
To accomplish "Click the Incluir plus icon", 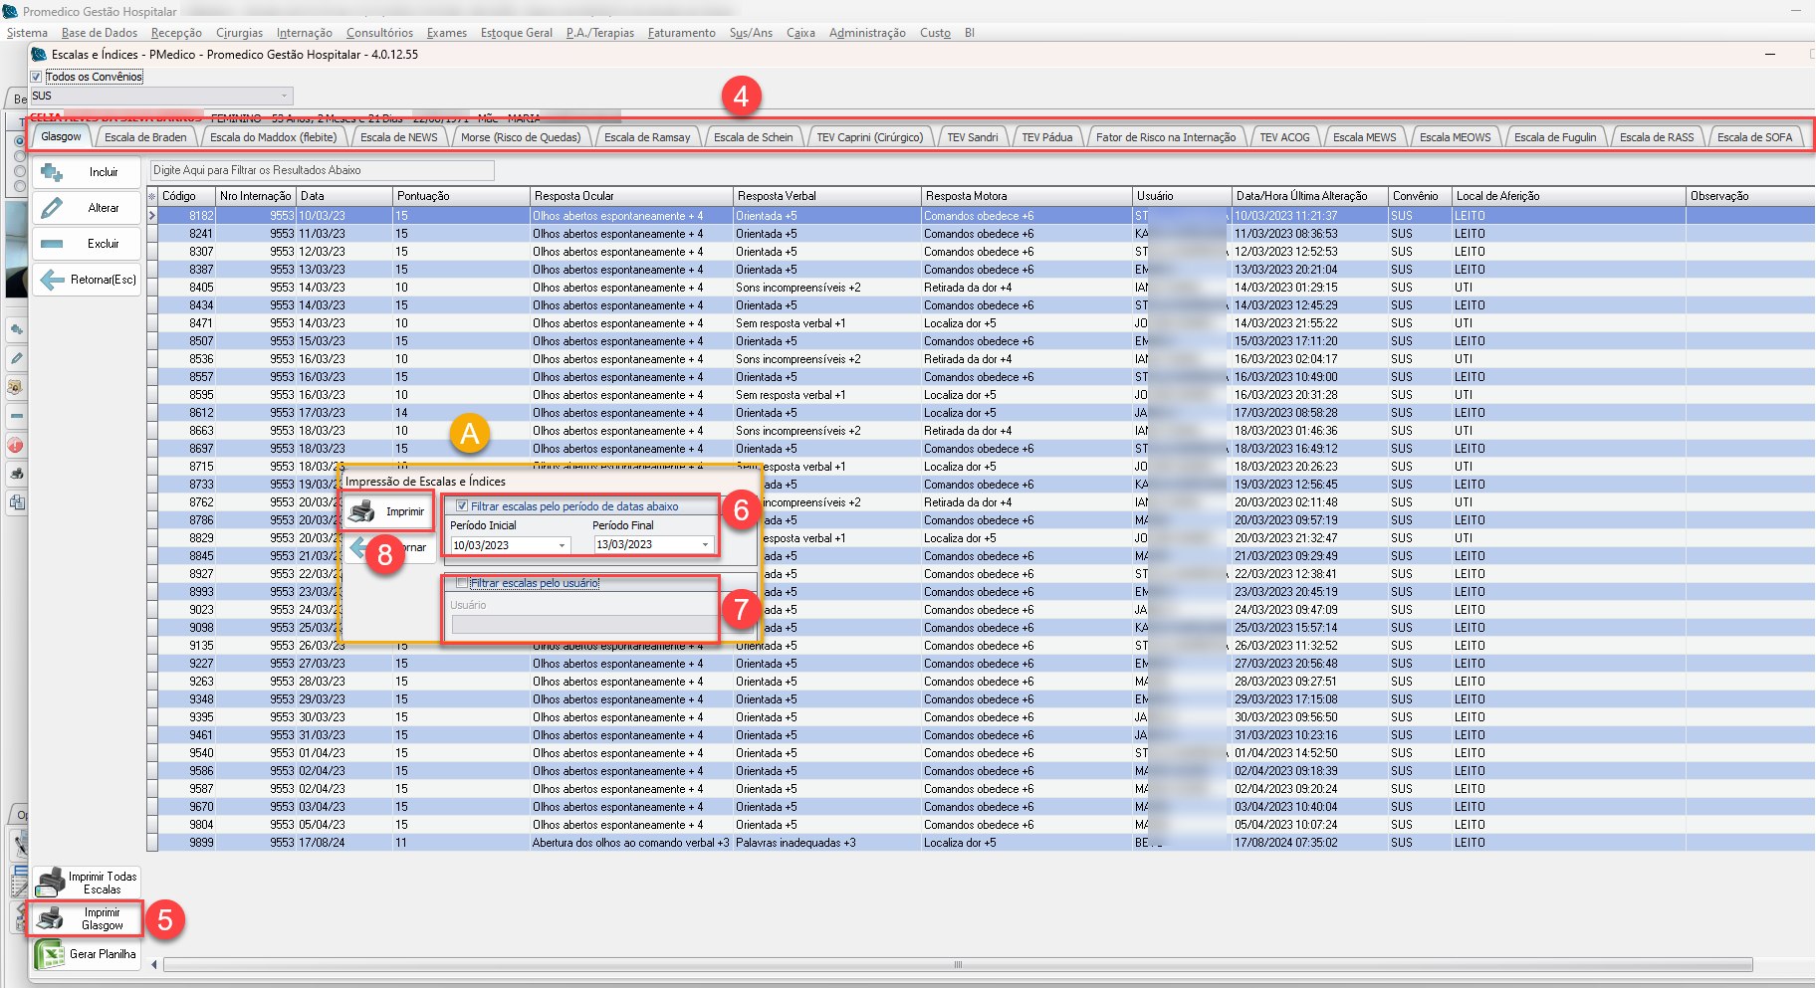I will (x=52, y=172).
